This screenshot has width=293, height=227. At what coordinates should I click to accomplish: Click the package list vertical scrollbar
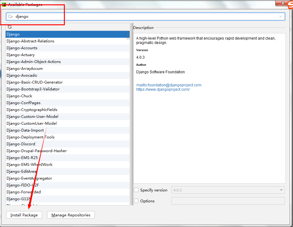(x=128, y=35)
